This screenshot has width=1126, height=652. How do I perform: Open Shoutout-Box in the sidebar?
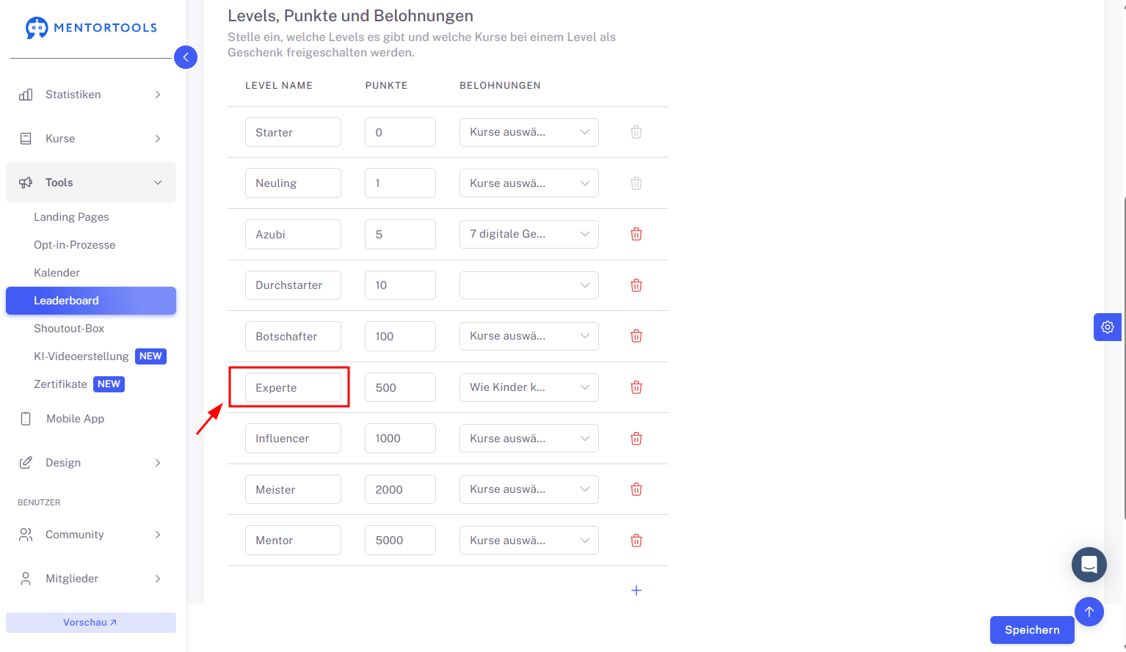tap(69, 329)
